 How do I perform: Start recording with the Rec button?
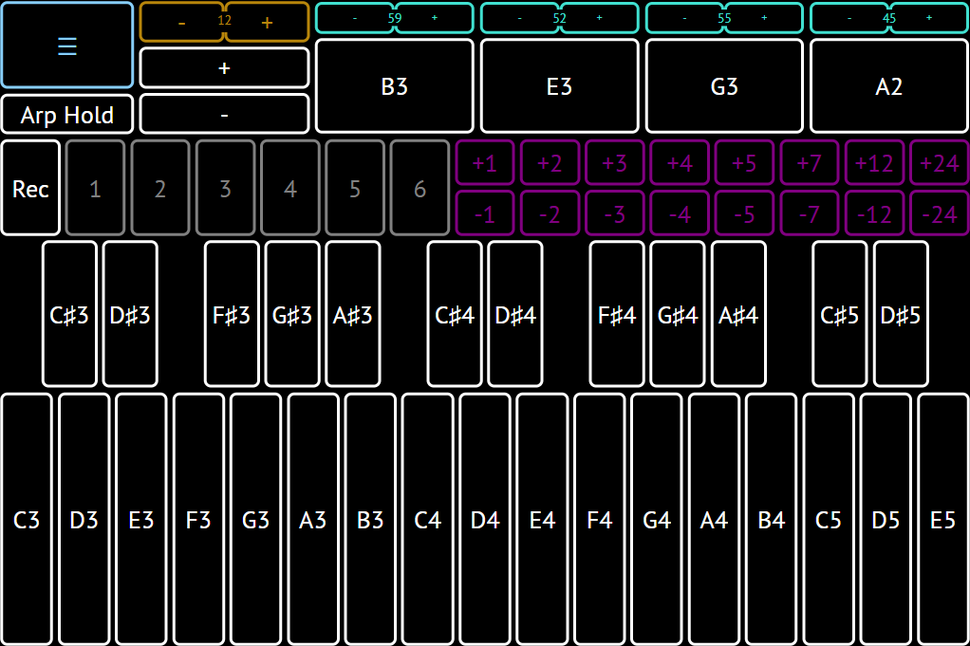coord(30,189)
